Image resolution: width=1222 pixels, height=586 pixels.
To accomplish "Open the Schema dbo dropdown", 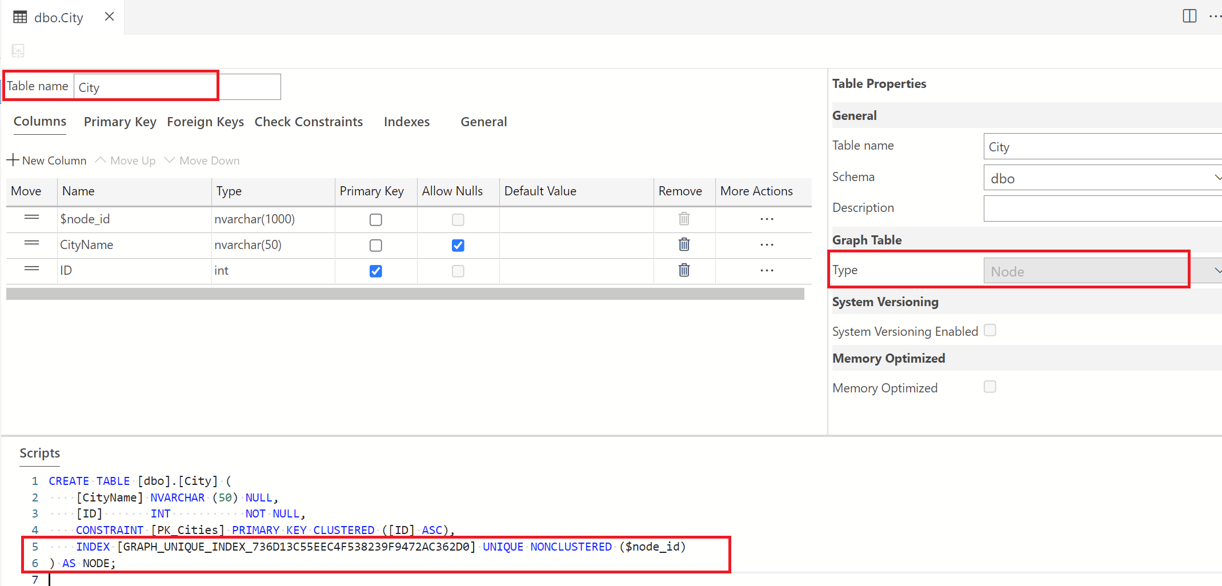I will pos(1103,178).
